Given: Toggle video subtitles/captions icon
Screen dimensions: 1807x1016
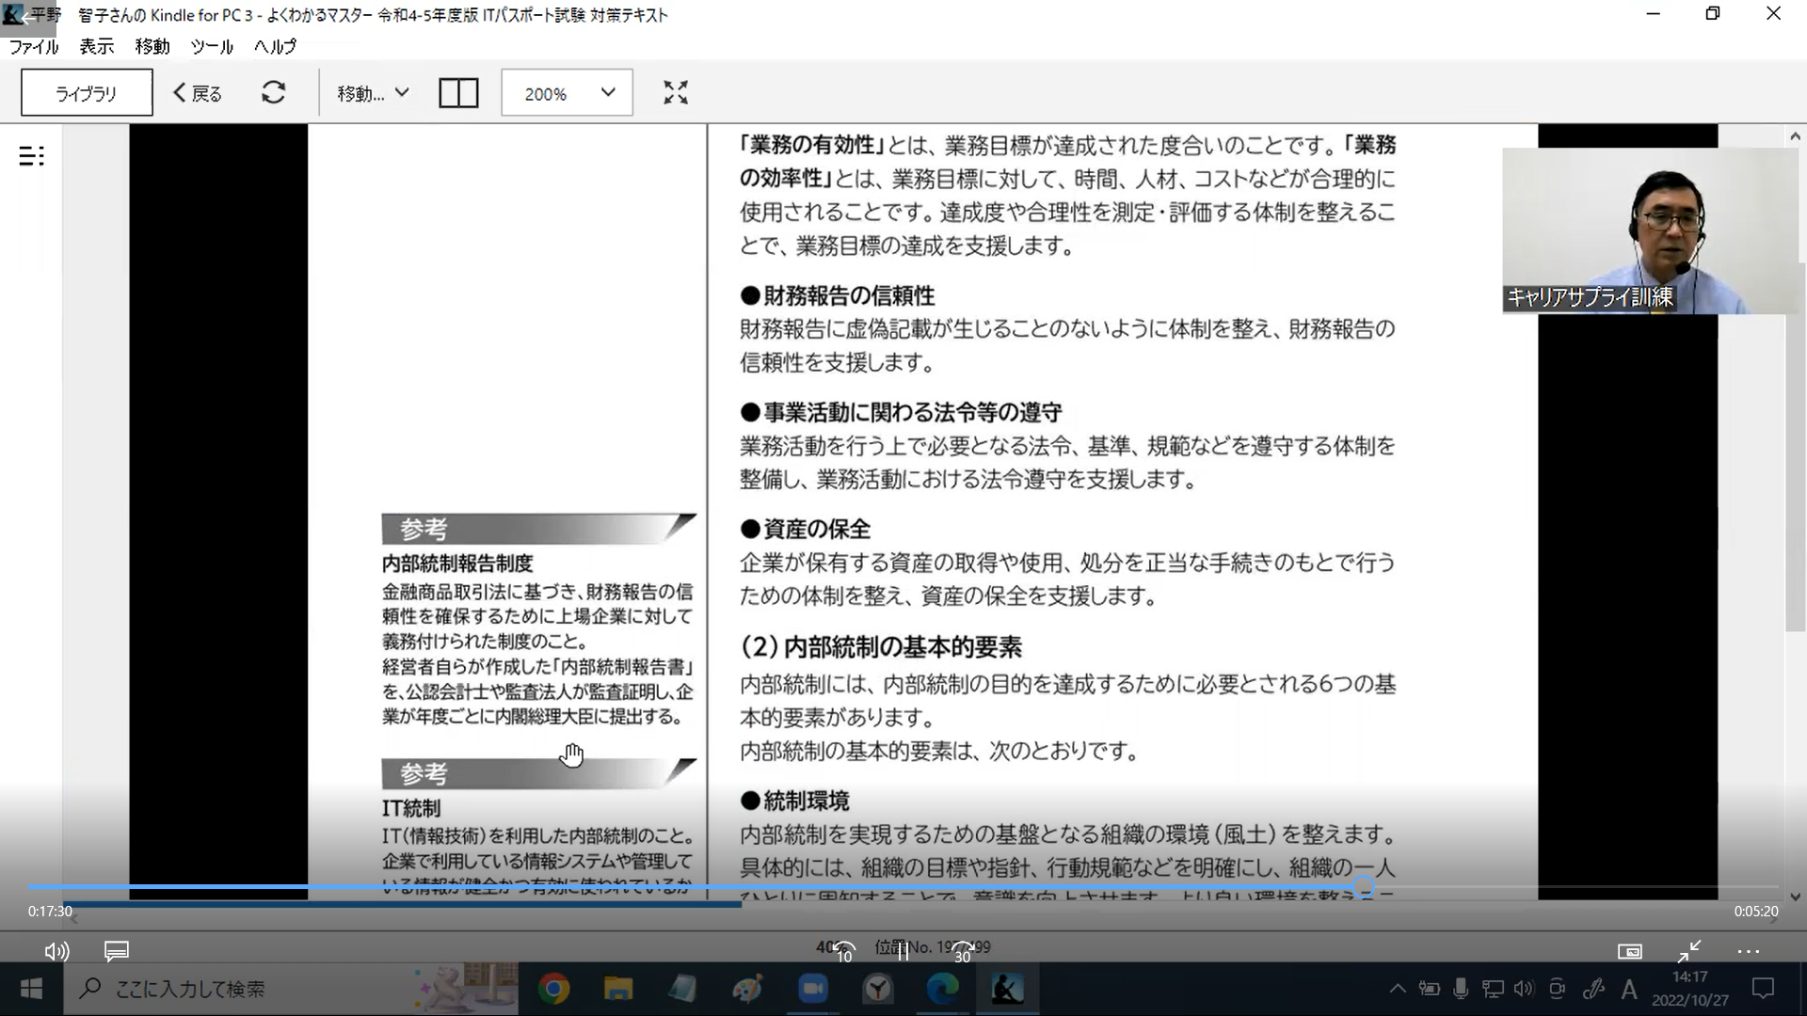Looking at the screenshot, I should click(117, 952).
